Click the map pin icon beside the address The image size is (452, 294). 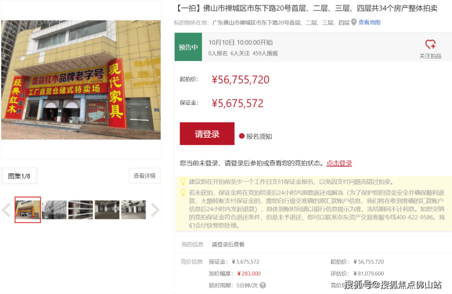click(x=354, y=23)
